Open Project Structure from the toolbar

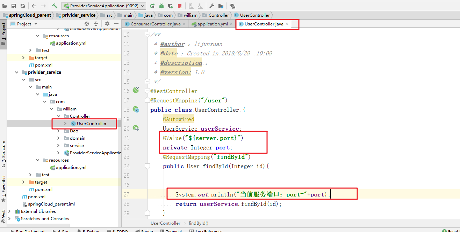221,6
